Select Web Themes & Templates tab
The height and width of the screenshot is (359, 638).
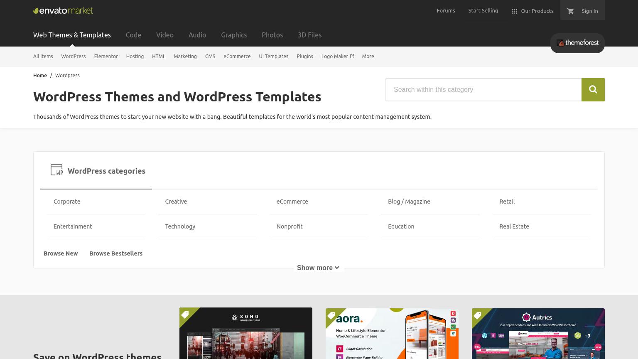pyautogui.click(x=72, y=35)
